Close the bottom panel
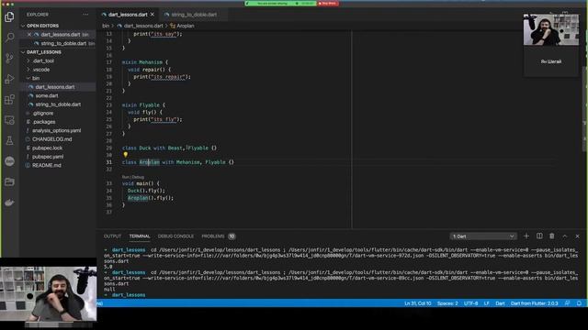This screenshot has width=588, height=330. tap(578, 236)
